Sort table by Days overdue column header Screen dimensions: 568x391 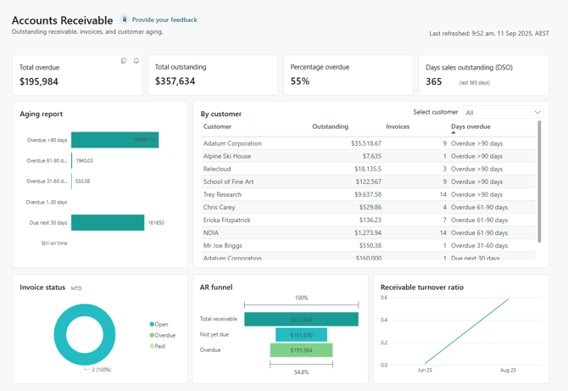[x=471, y=126]
